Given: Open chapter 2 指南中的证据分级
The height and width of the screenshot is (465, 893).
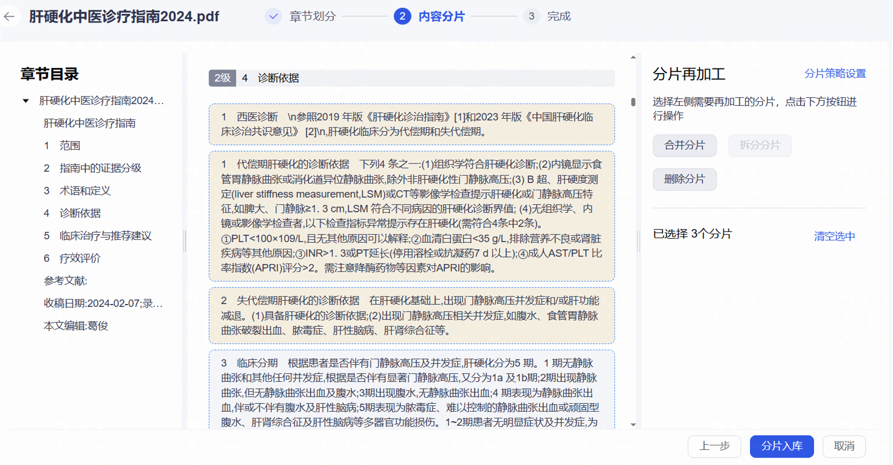Looking at the screenshot, I should coord(94,168).
